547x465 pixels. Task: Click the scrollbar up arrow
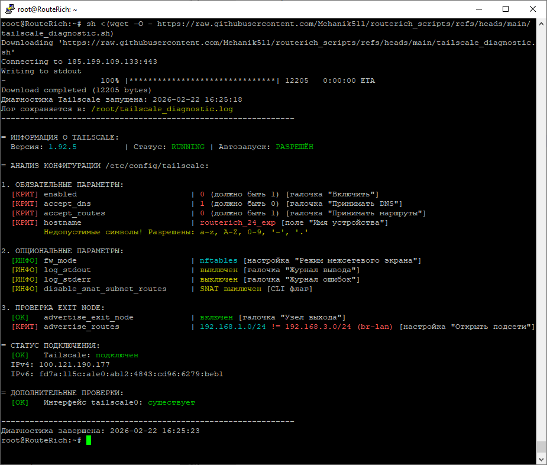(x=541, y=24)
